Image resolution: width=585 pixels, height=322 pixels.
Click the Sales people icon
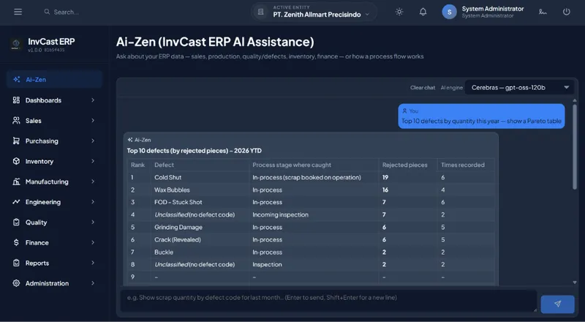tap(16, 121)
